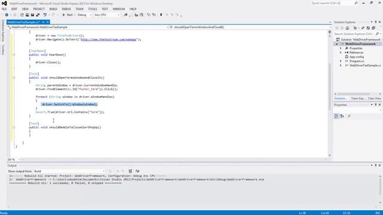Click the Sync with Active Document icon

[x=363, y=28]
